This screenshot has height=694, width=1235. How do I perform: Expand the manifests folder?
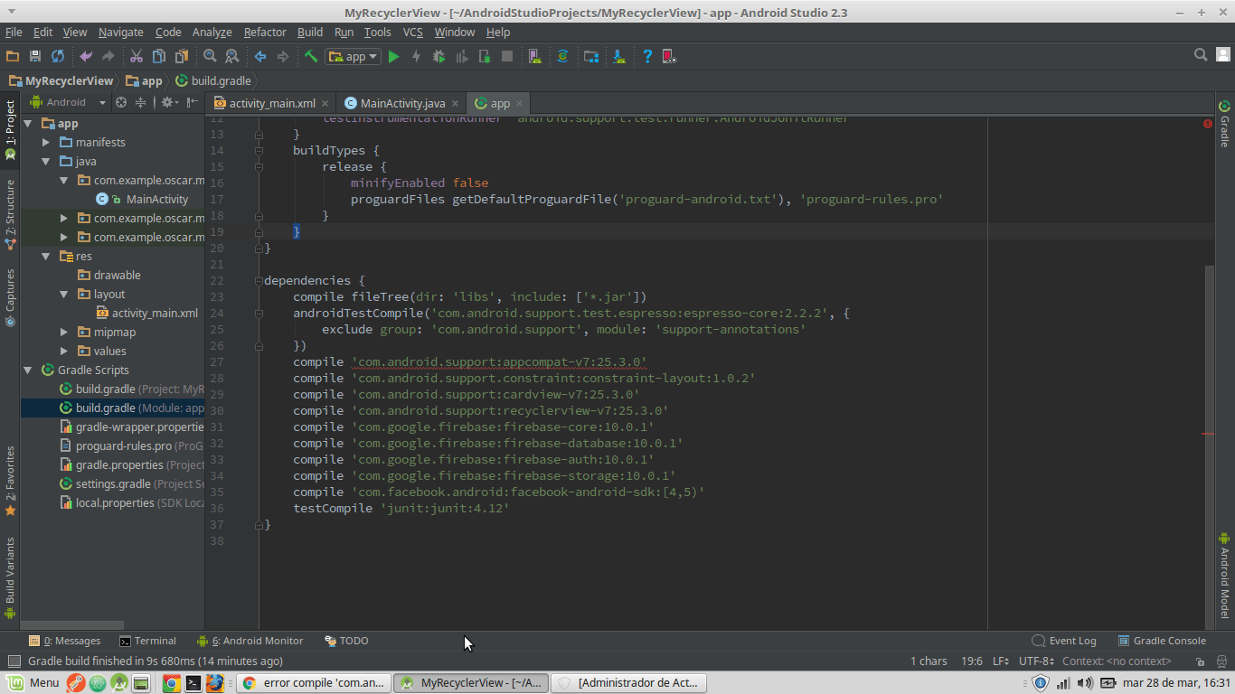(x=45, y=142)
